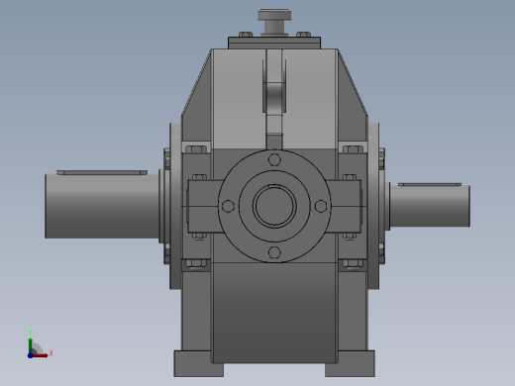The height and width of the screenshot is (386, 515).
Task: Click the red X axis of the triad
Action: tap(41, 355)
